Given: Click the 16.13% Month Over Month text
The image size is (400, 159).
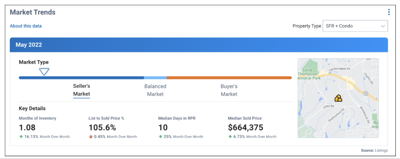Looking at the screenshot, I should (47, 137).
